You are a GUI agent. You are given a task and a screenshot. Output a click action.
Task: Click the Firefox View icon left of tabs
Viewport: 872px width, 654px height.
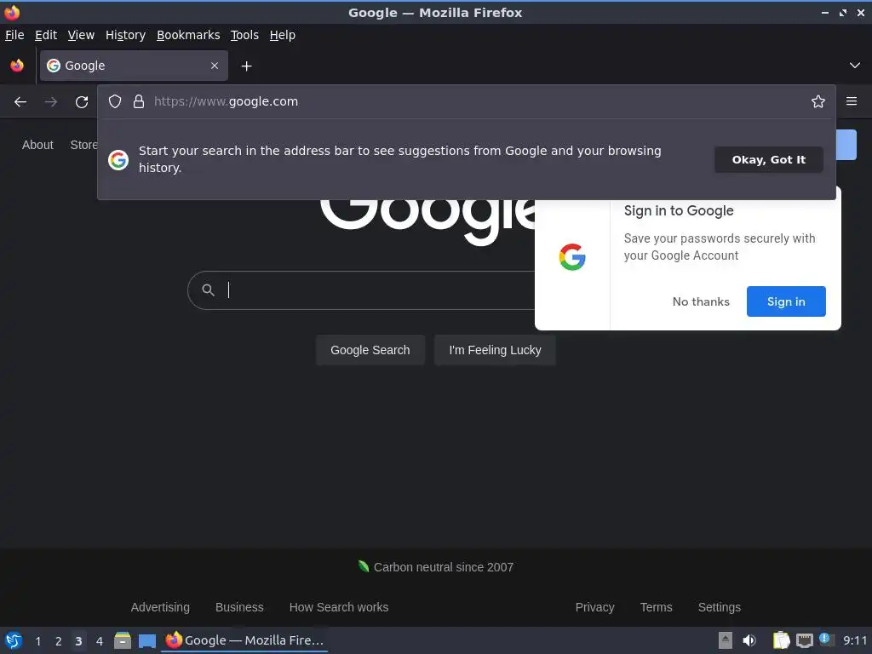pyautogui.click(x=17, y=66)
